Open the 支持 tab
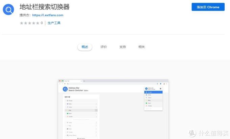This screenshot has width=230, height=139. 122,47
